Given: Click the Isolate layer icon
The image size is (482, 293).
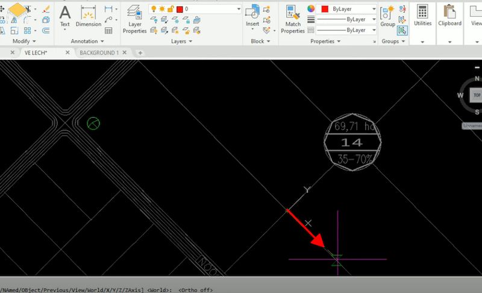Looking at the screenshot, I should coord(164,20).
